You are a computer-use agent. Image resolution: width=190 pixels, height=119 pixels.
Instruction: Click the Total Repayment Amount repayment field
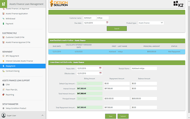tap(117, 107)
